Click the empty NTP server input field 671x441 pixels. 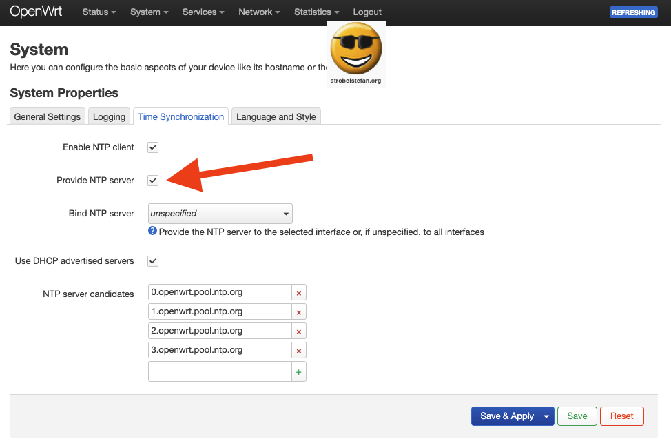220,372
